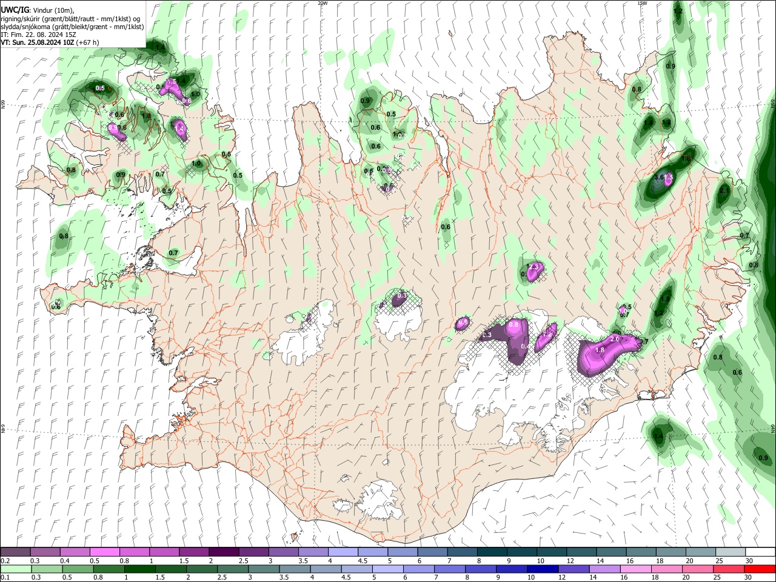The height and width of the screenshot is (582, 776).
Task: Click the 2.0 snowfall value on the glacier
Action: pyautogui.click(x=615, y=339)
